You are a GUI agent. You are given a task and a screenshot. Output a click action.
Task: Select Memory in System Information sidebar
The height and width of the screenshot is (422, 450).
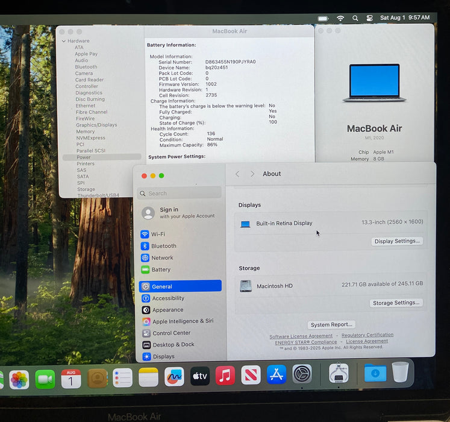pyautogui.click(x=85, y=131)
